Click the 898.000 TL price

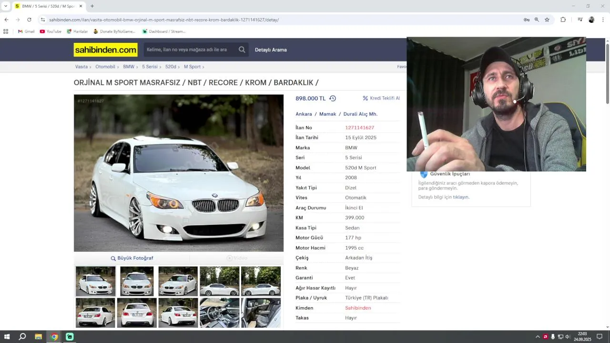tap(310, 98)
